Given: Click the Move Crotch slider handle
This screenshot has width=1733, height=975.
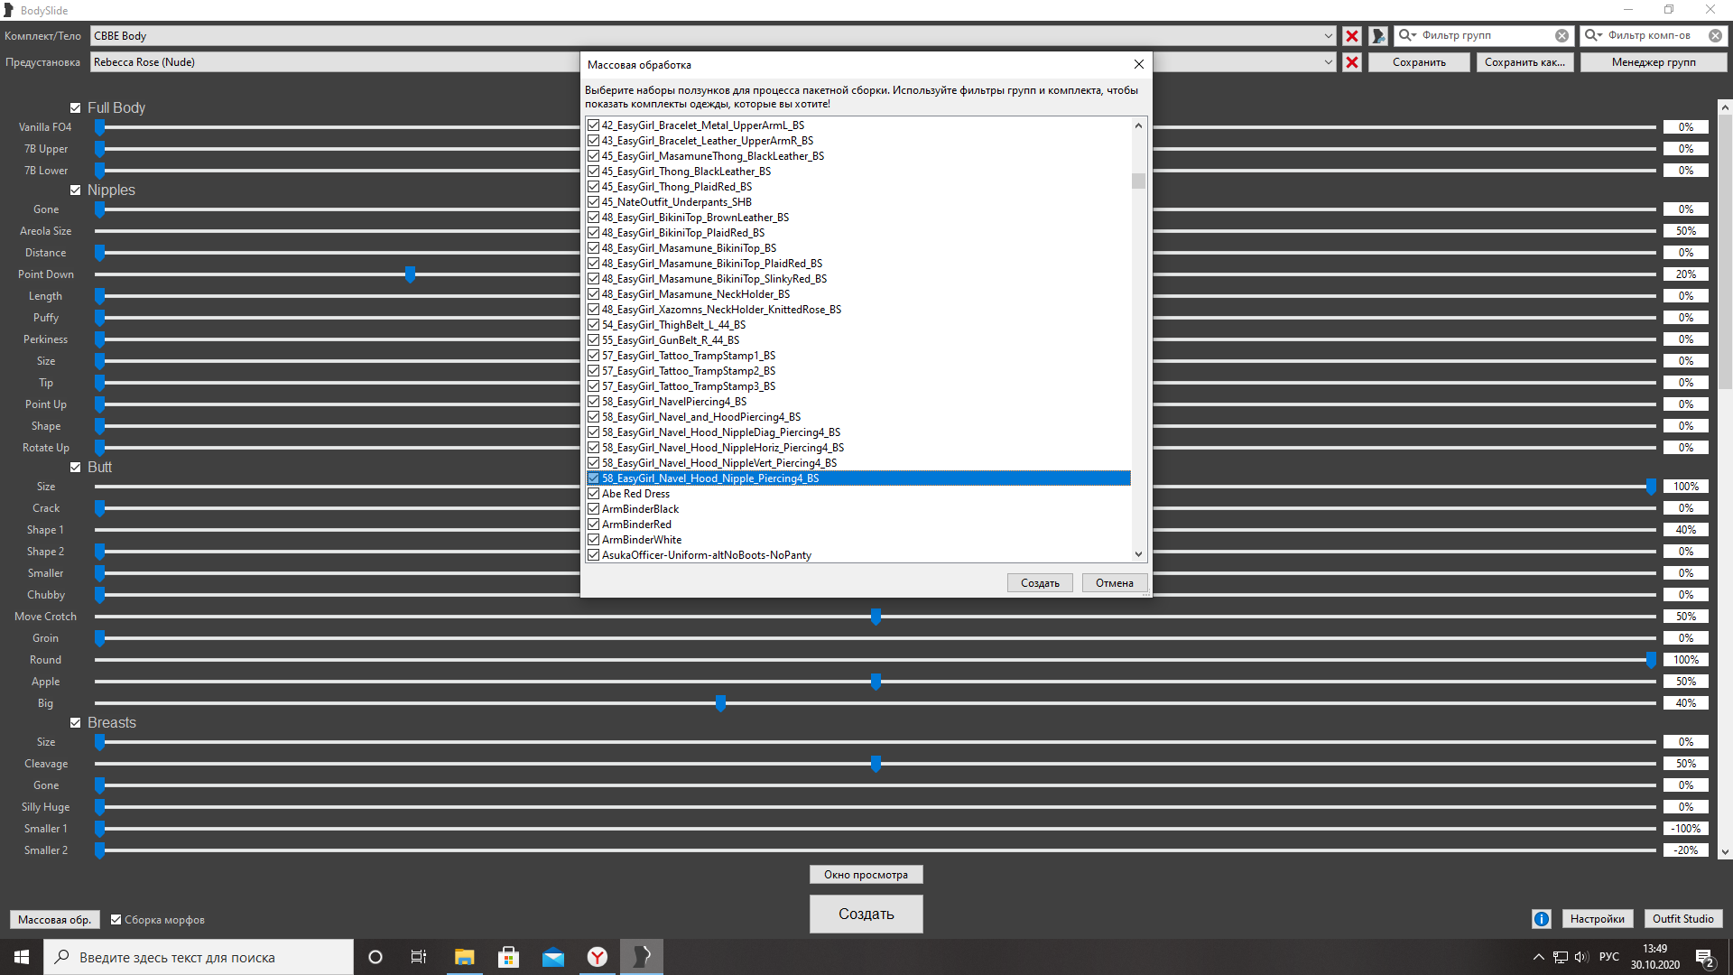Looking at the screenshot, I should point(876,617).
